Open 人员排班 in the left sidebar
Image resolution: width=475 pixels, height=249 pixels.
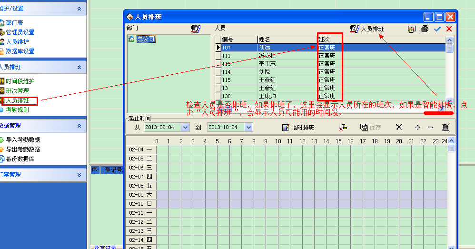tap(17, 100)
